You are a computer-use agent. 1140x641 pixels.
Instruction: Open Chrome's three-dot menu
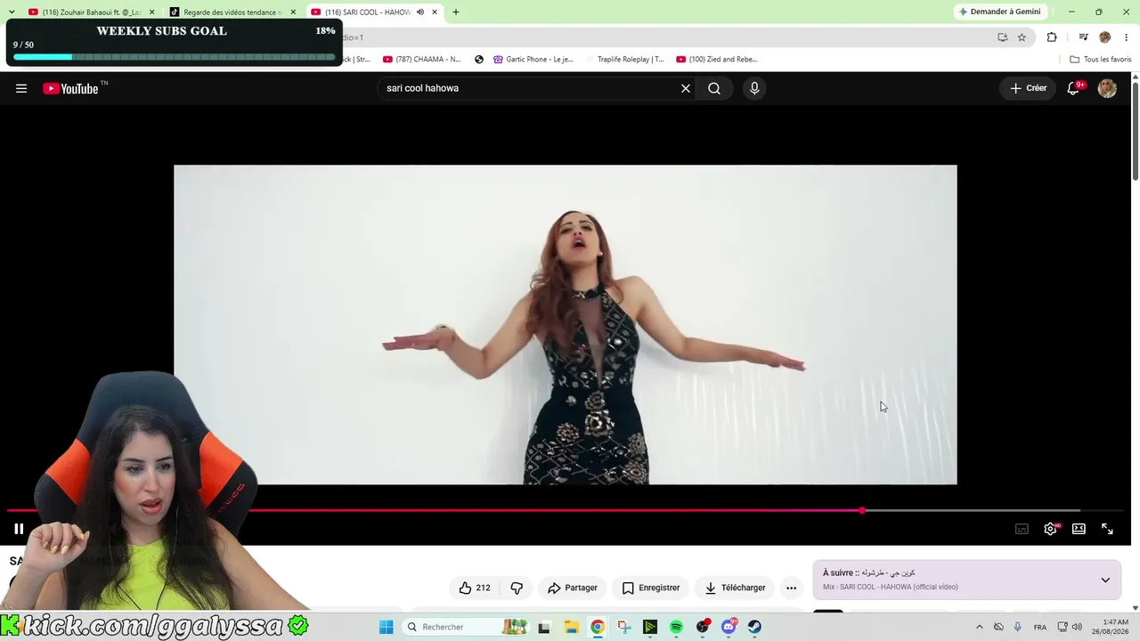point(1127,37)
